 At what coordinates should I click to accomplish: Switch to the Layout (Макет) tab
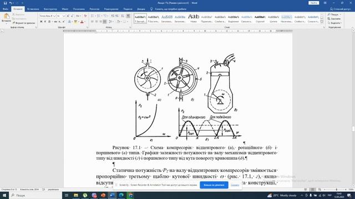click(65, 9)
